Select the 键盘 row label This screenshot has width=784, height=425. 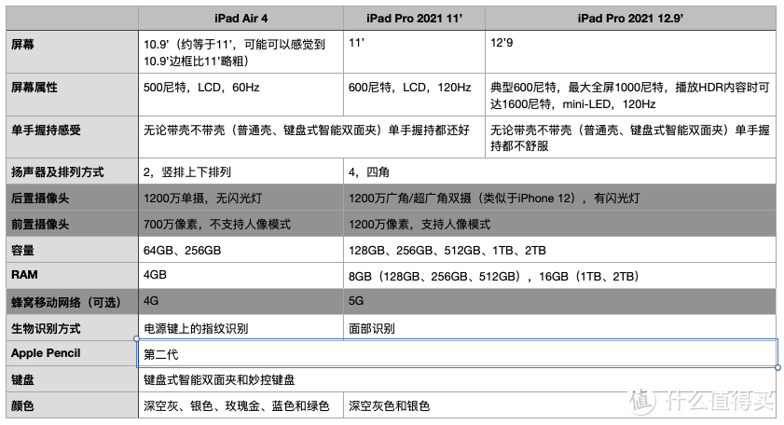tap(72, 379)
